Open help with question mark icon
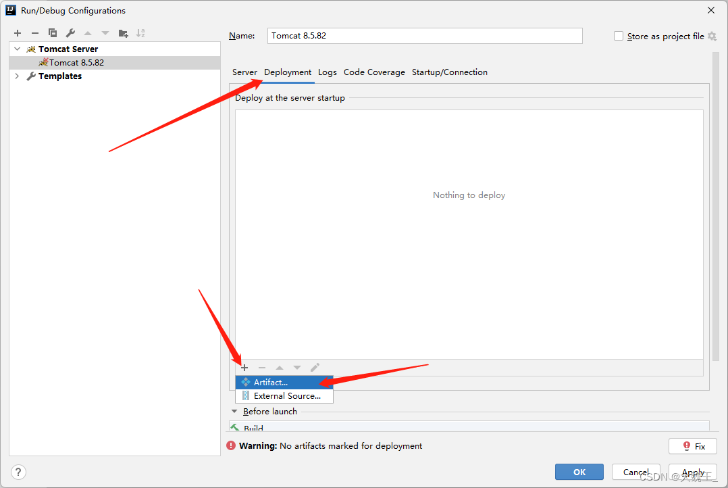728x488 pixels. click(x=18, y=472)
